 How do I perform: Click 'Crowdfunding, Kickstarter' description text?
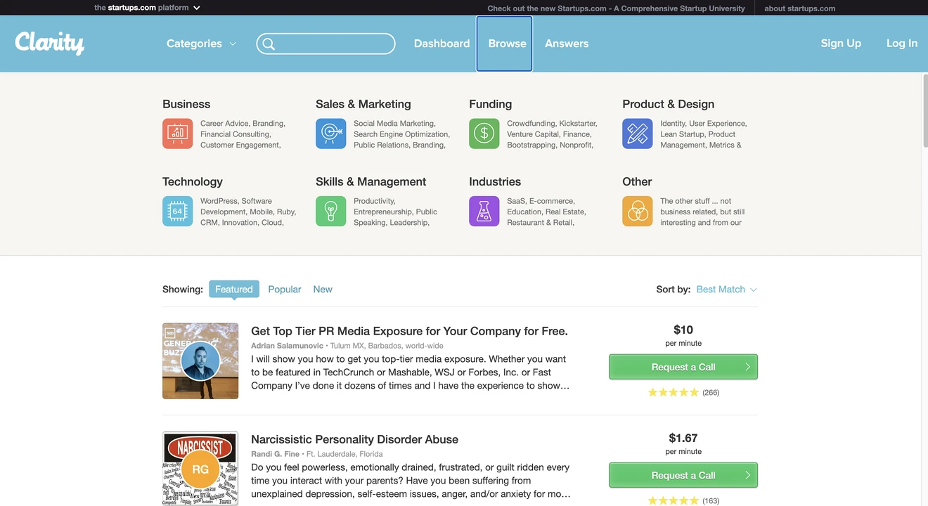[x=552, y=134]
